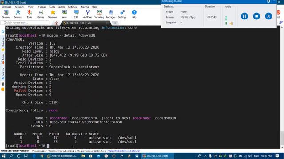The width and height of the screenshot is (284, 159).
Task: Click the '512K' Chunk Size value
Action: click(x=53, y=102)
